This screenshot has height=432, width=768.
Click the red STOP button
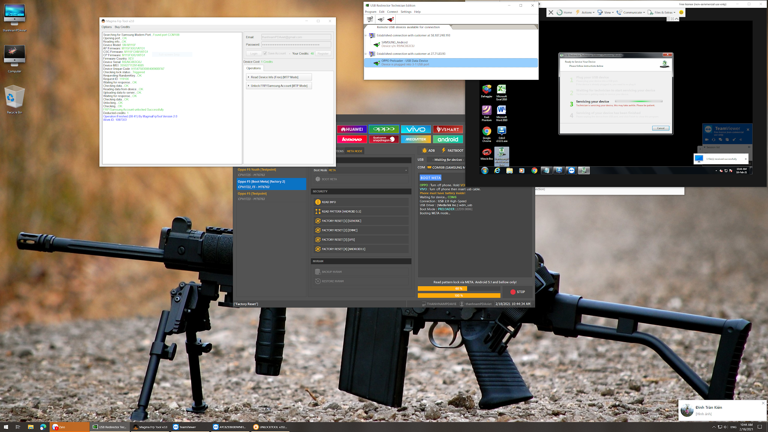(517, 292)
